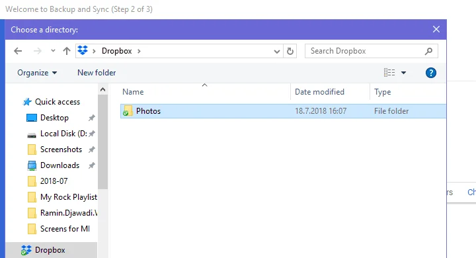
Task: Open Local Disk (D:) in sidebar
Action: click(63, 134)
